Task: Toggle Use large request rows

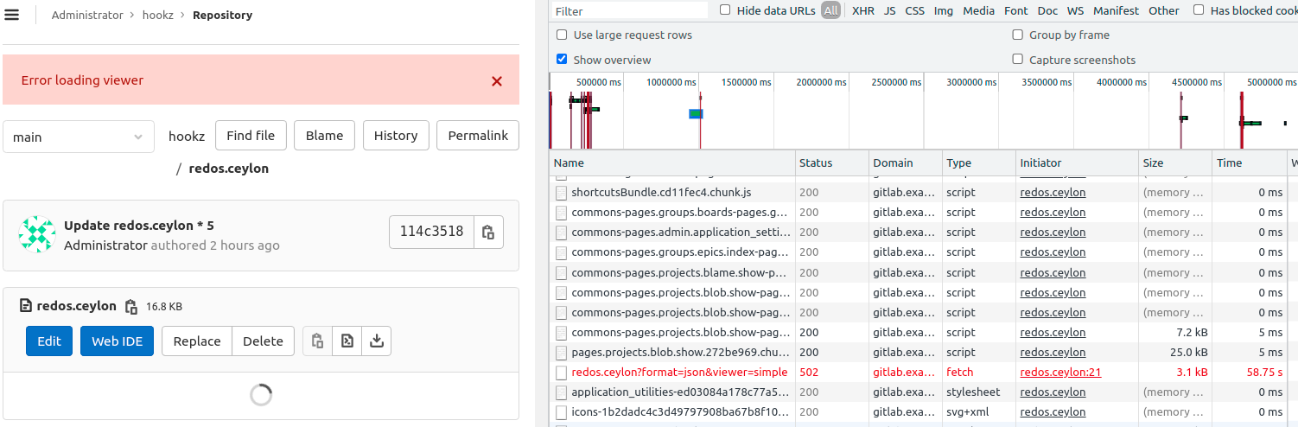Action: [562, 35]
